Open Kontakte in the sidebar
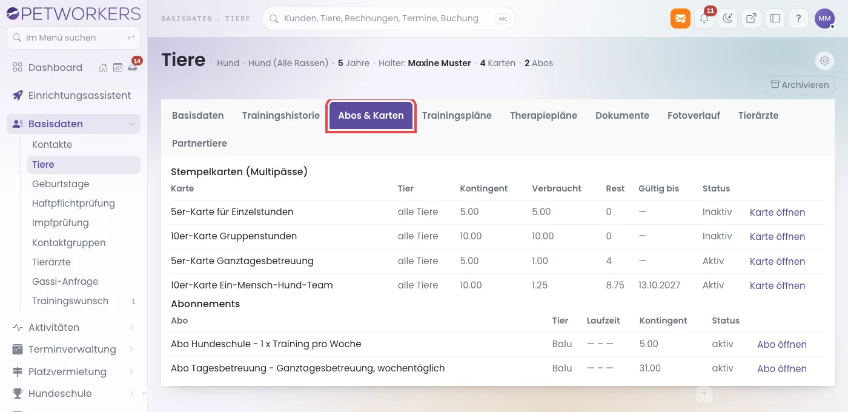This screenshot has width=848, height=412. (x=52, y=145)
